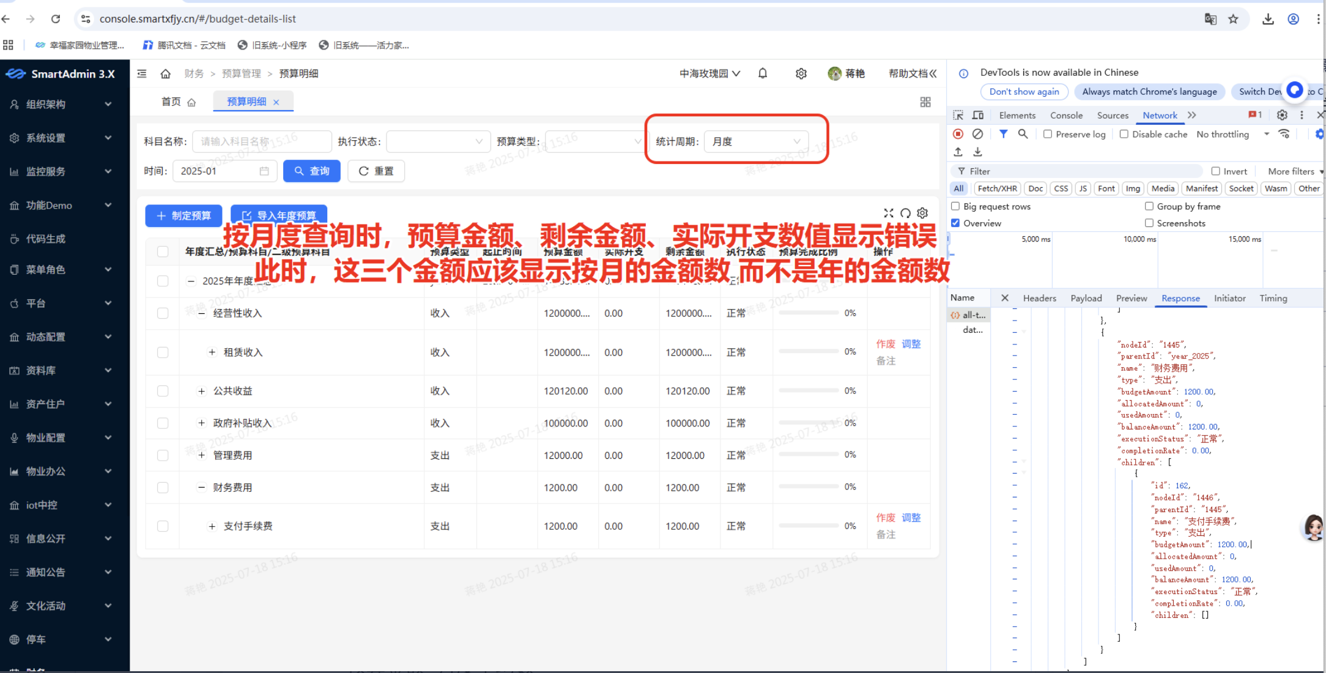Screen dimensions: 1326x673
Task: Refresh the budget table via the refresh icon
Action: click(x=905, y=213)
